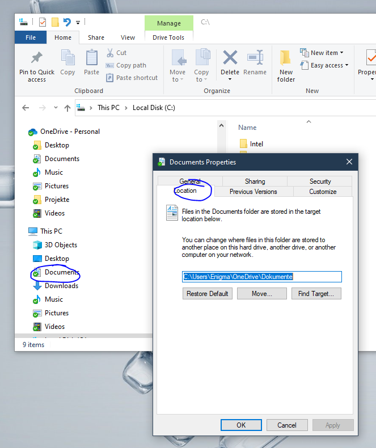Go back with the Back arrow
This screenshot has width=376, height=448.
point(26,108)
